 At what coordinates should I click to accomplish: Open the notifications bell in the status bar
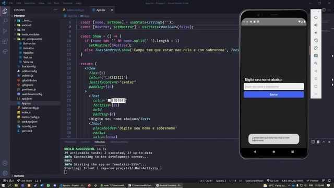329,181
